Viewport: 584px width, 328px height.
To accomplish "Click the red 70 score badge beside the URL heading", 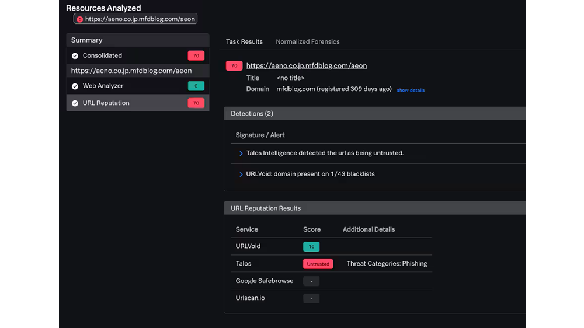I will coord(234,65).
